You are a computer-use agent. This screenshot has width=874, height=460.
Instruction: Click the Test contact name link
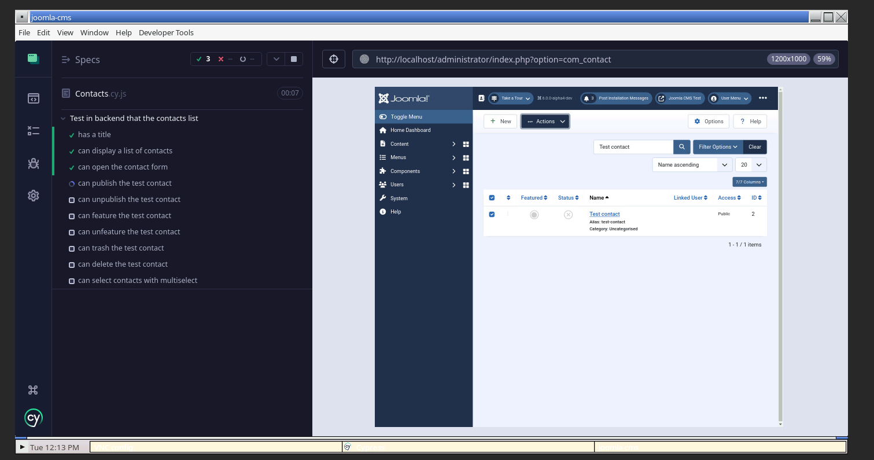(604, 214)
